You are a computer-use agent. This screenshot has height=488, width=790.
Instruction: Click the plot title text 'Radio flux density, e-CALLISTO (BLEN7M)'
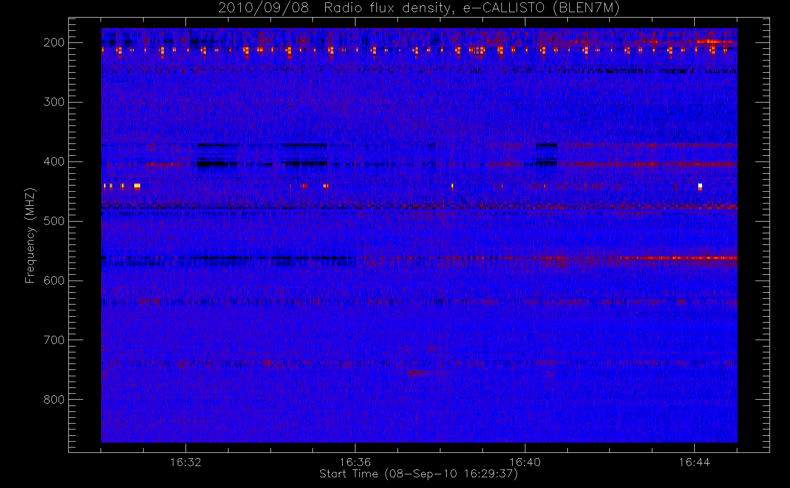tap(472, 8)
